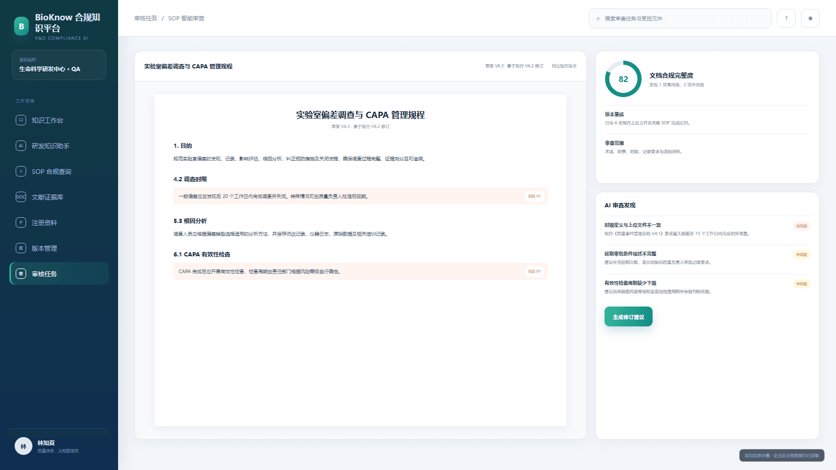Screen dimensions: 836x470
Task: Select the highlighted 一般偏差应在发现后 20 个工作日 paragraph
Action: (x=361, y=196)
